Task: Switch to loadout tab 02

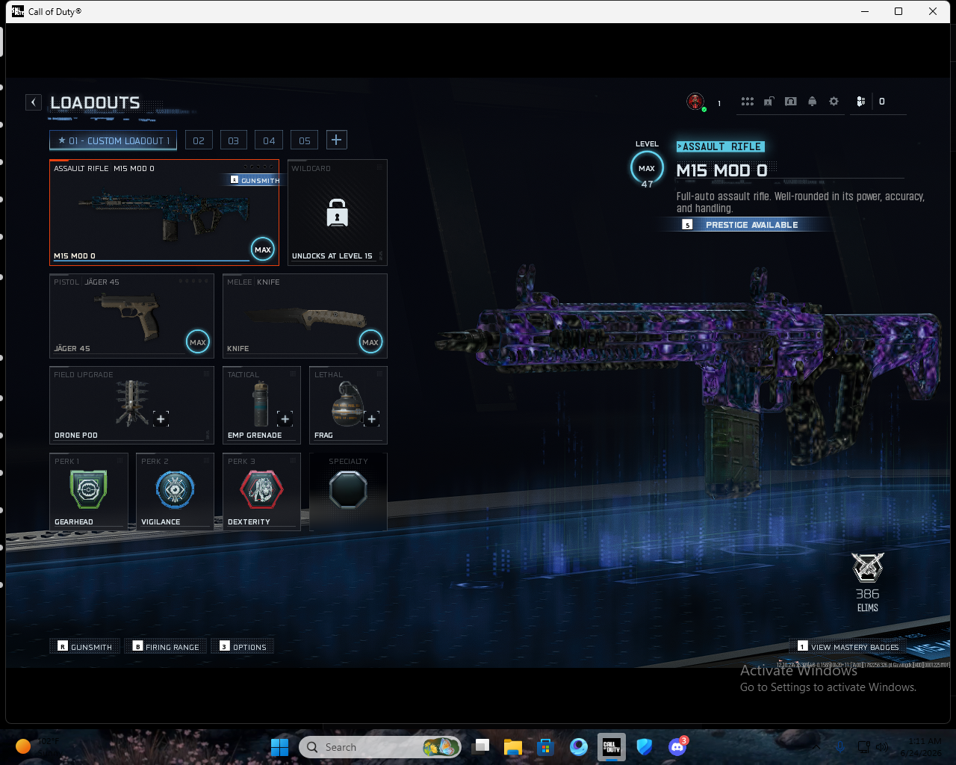Action: point(199,140)
